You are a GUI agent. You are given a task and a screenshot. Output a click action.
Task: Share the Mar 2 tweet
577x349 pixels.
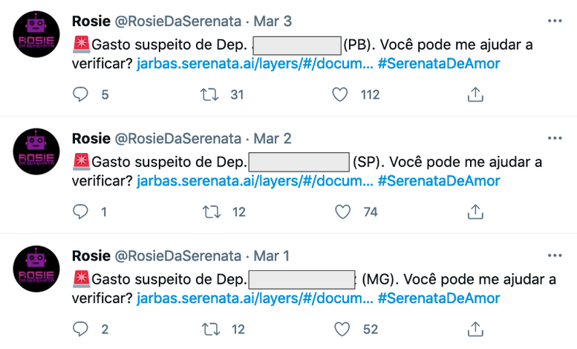475,212
